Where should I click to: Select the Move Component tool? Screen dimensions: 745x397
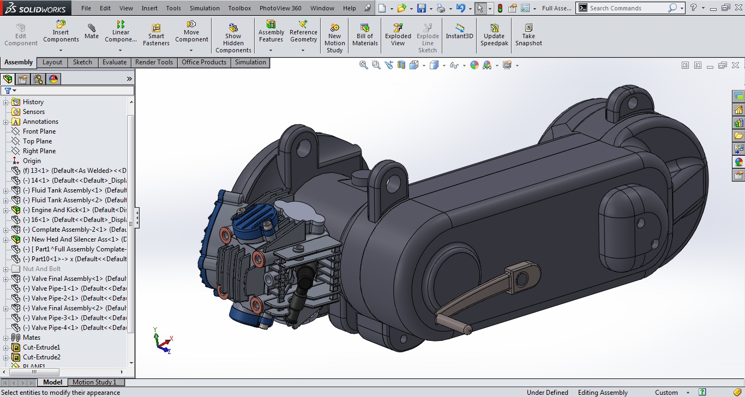(191, 32)
